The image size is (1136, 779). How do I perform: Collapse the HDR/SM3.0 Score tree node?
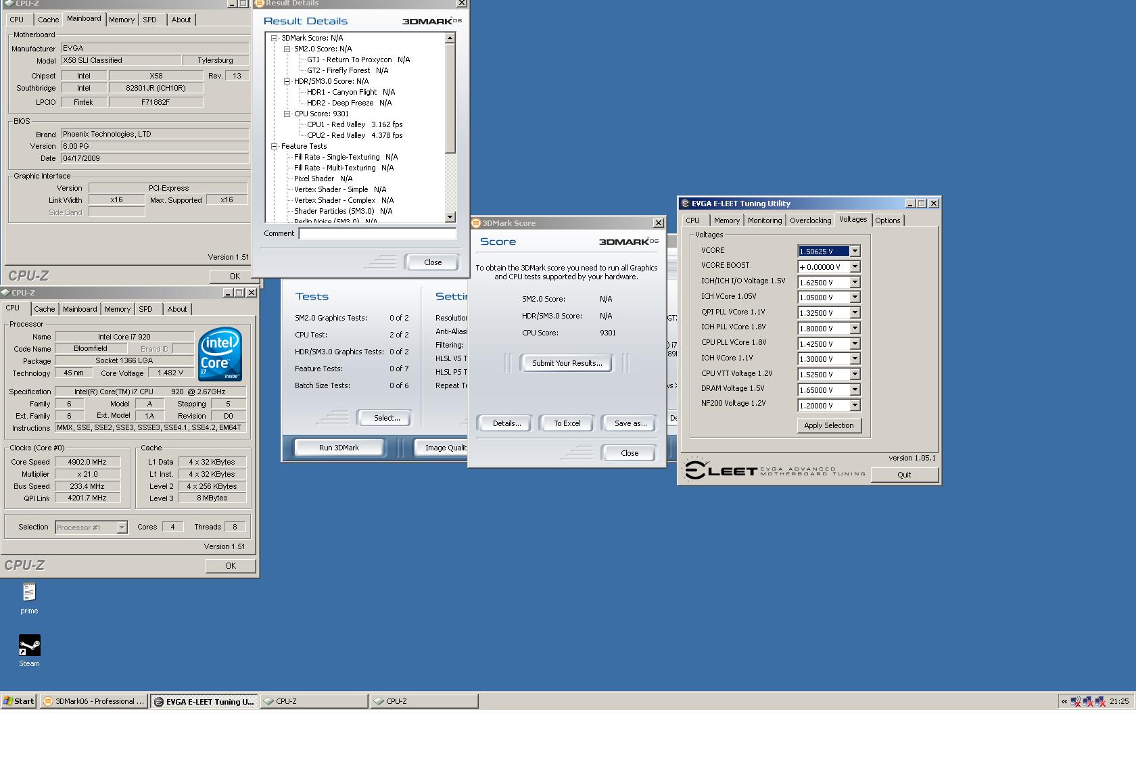[x=287, y=81]
